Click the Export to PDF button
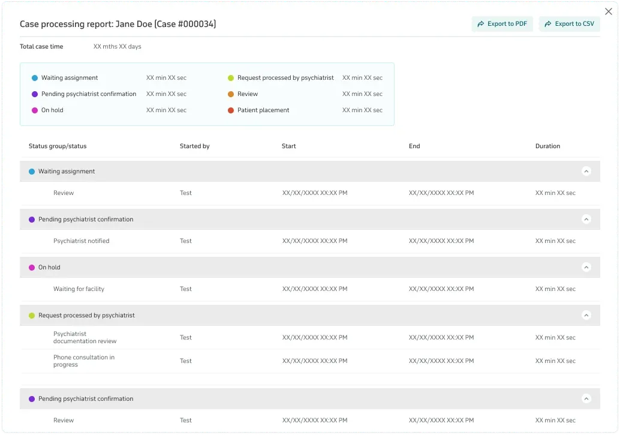This screenshot has height=435, width=620. point(502,24)
